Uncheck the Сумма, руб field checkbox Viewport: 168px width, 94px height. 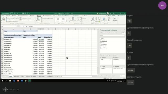point(100,46)
